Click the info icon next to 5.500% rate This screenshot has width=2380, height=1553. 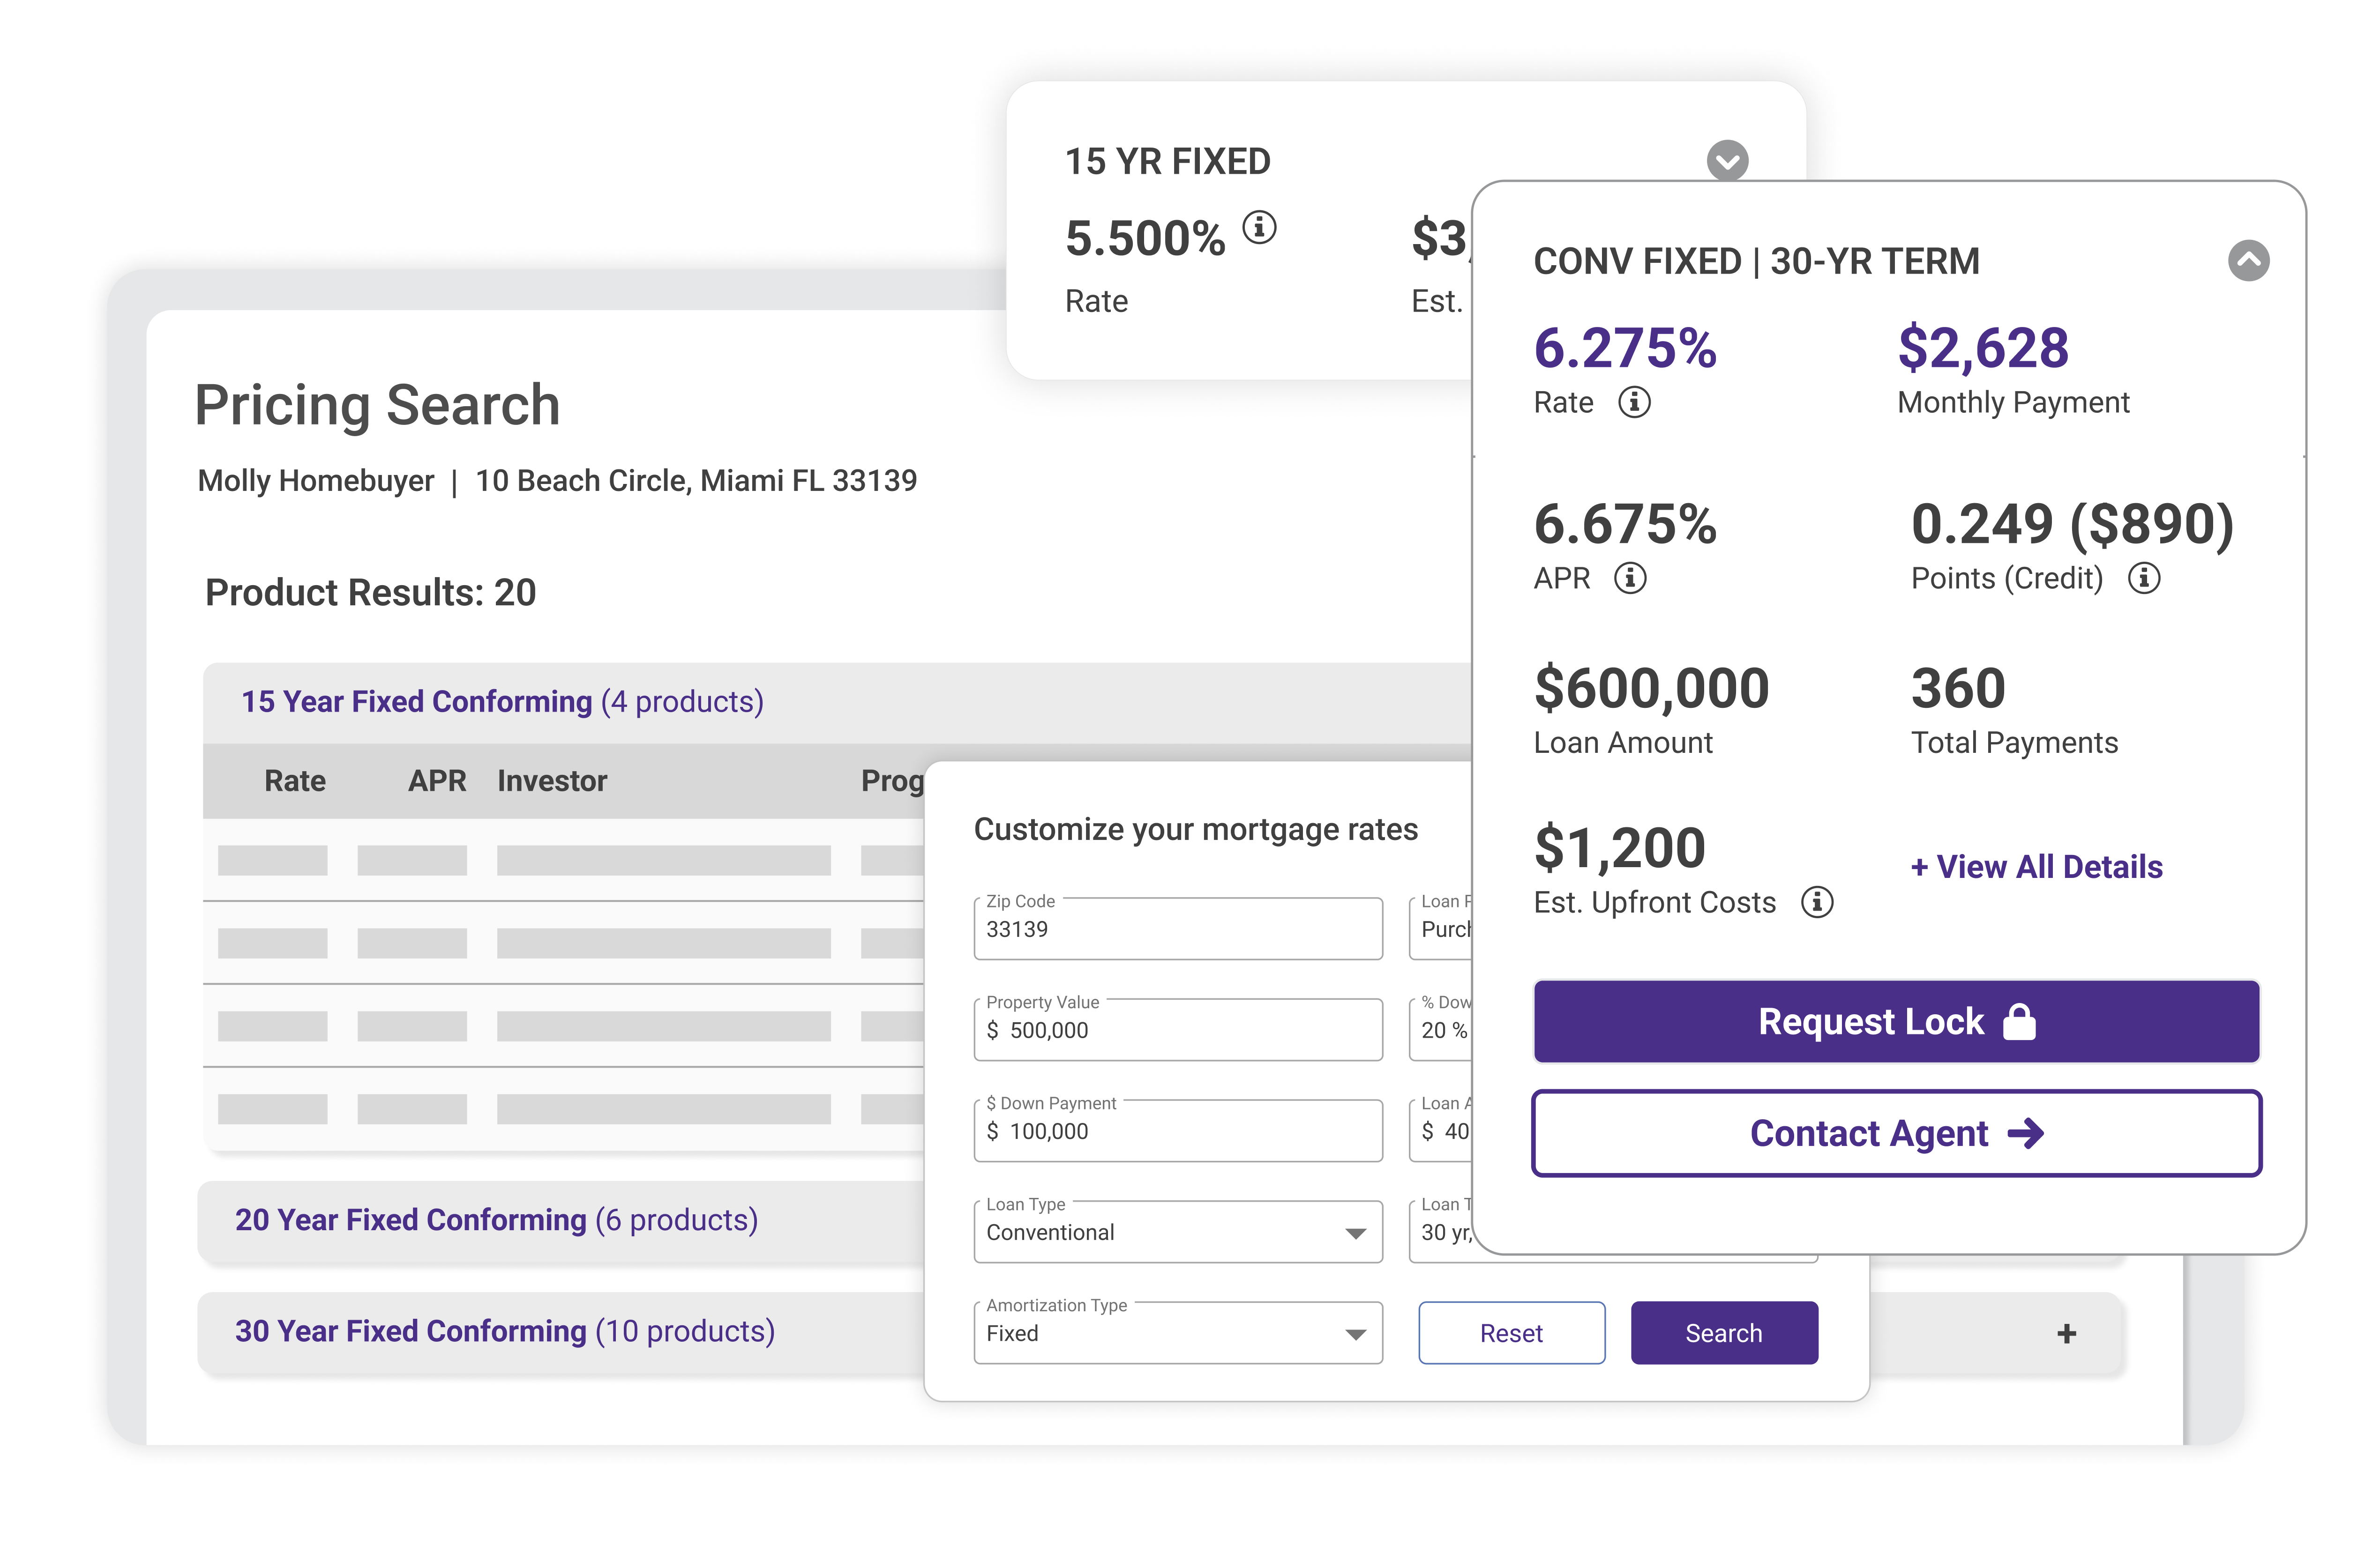[x=1259, y=228]
